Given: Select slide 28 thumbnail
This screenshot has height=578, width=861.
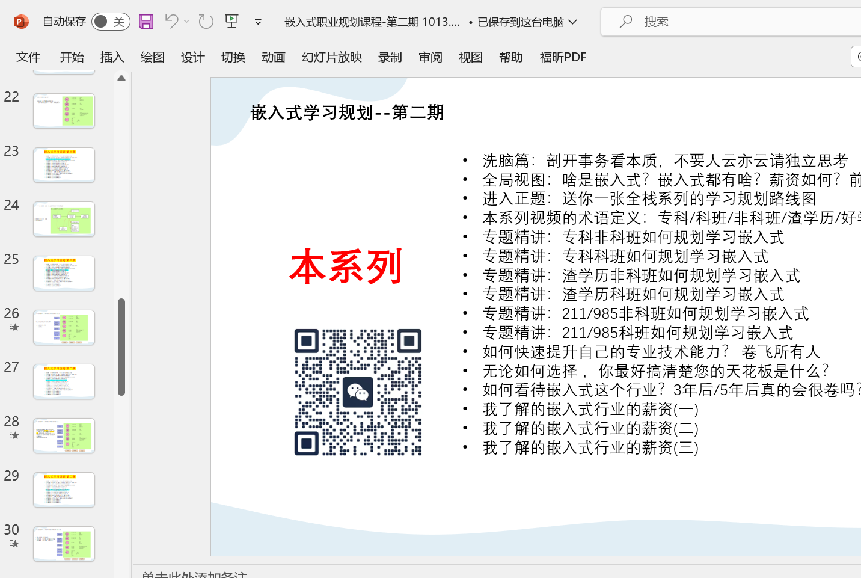Looking at the screenshot, I should coord(64,435).
